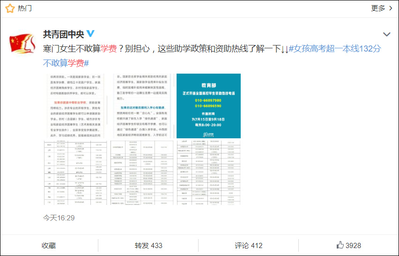Click the thumbs-up like icon
The width and height of the screenshot is (399, 256).
click(x=340, y=245)
